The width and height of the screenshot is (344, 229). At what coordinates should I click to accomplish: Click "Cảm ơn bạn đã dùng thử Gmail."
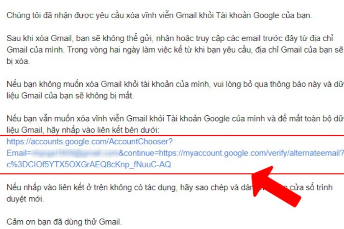point(64,222)
